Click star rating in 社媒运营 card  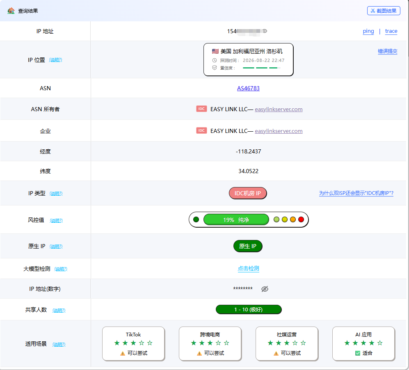pos(287,343)
